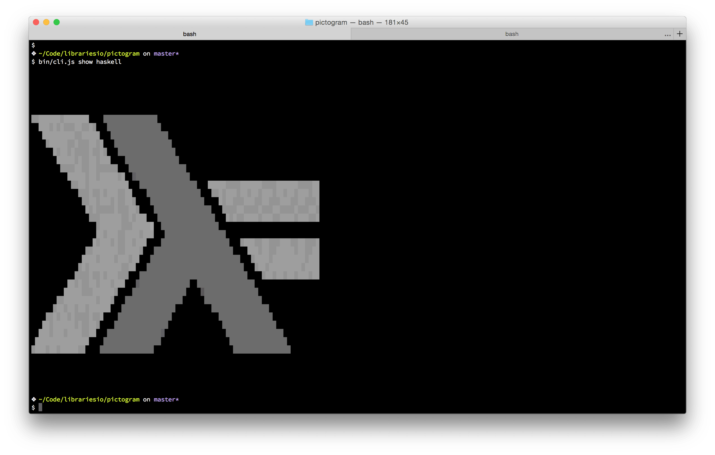Switch to the first bash tab
Viewport: 715px width, 455px height.
(190, 34)
